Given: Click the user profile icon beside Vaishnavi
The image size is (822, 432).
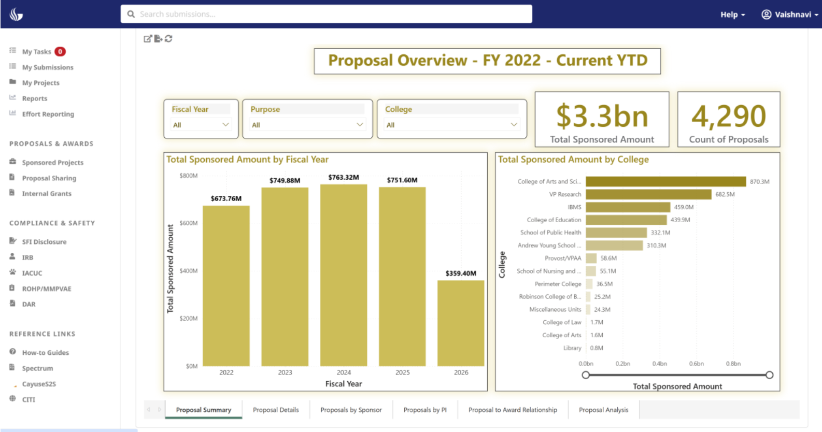Looking at the screenshot, I should [766, 15].
